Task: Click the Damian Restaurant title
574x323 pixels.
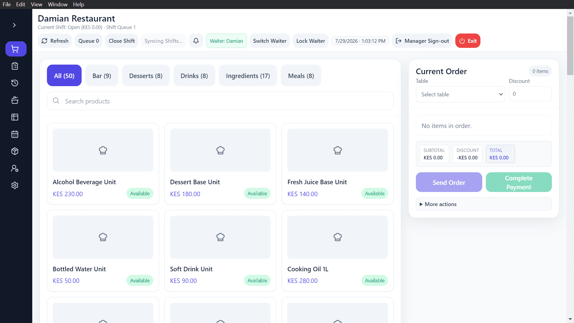Action: pyautogui.click(x=76, y=19)
